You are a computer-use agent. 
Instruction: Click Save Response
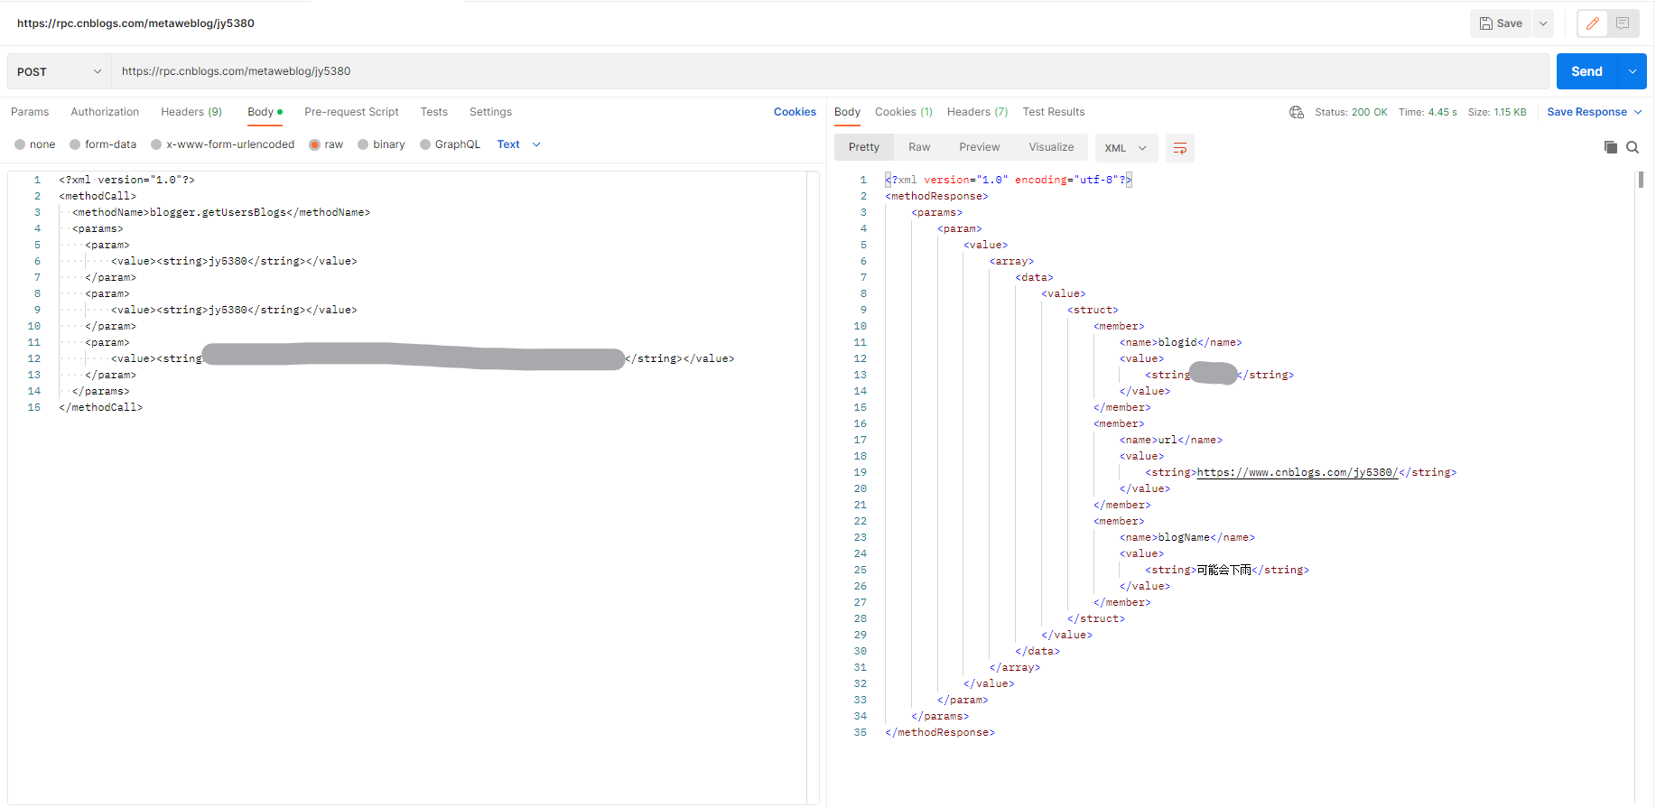click(1586, 112)
